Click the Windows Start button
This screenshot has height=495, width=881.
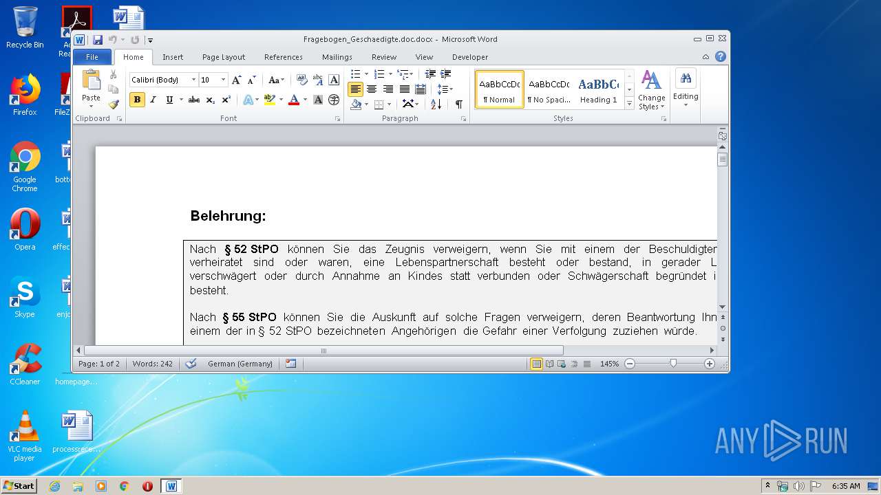(19, 486)
